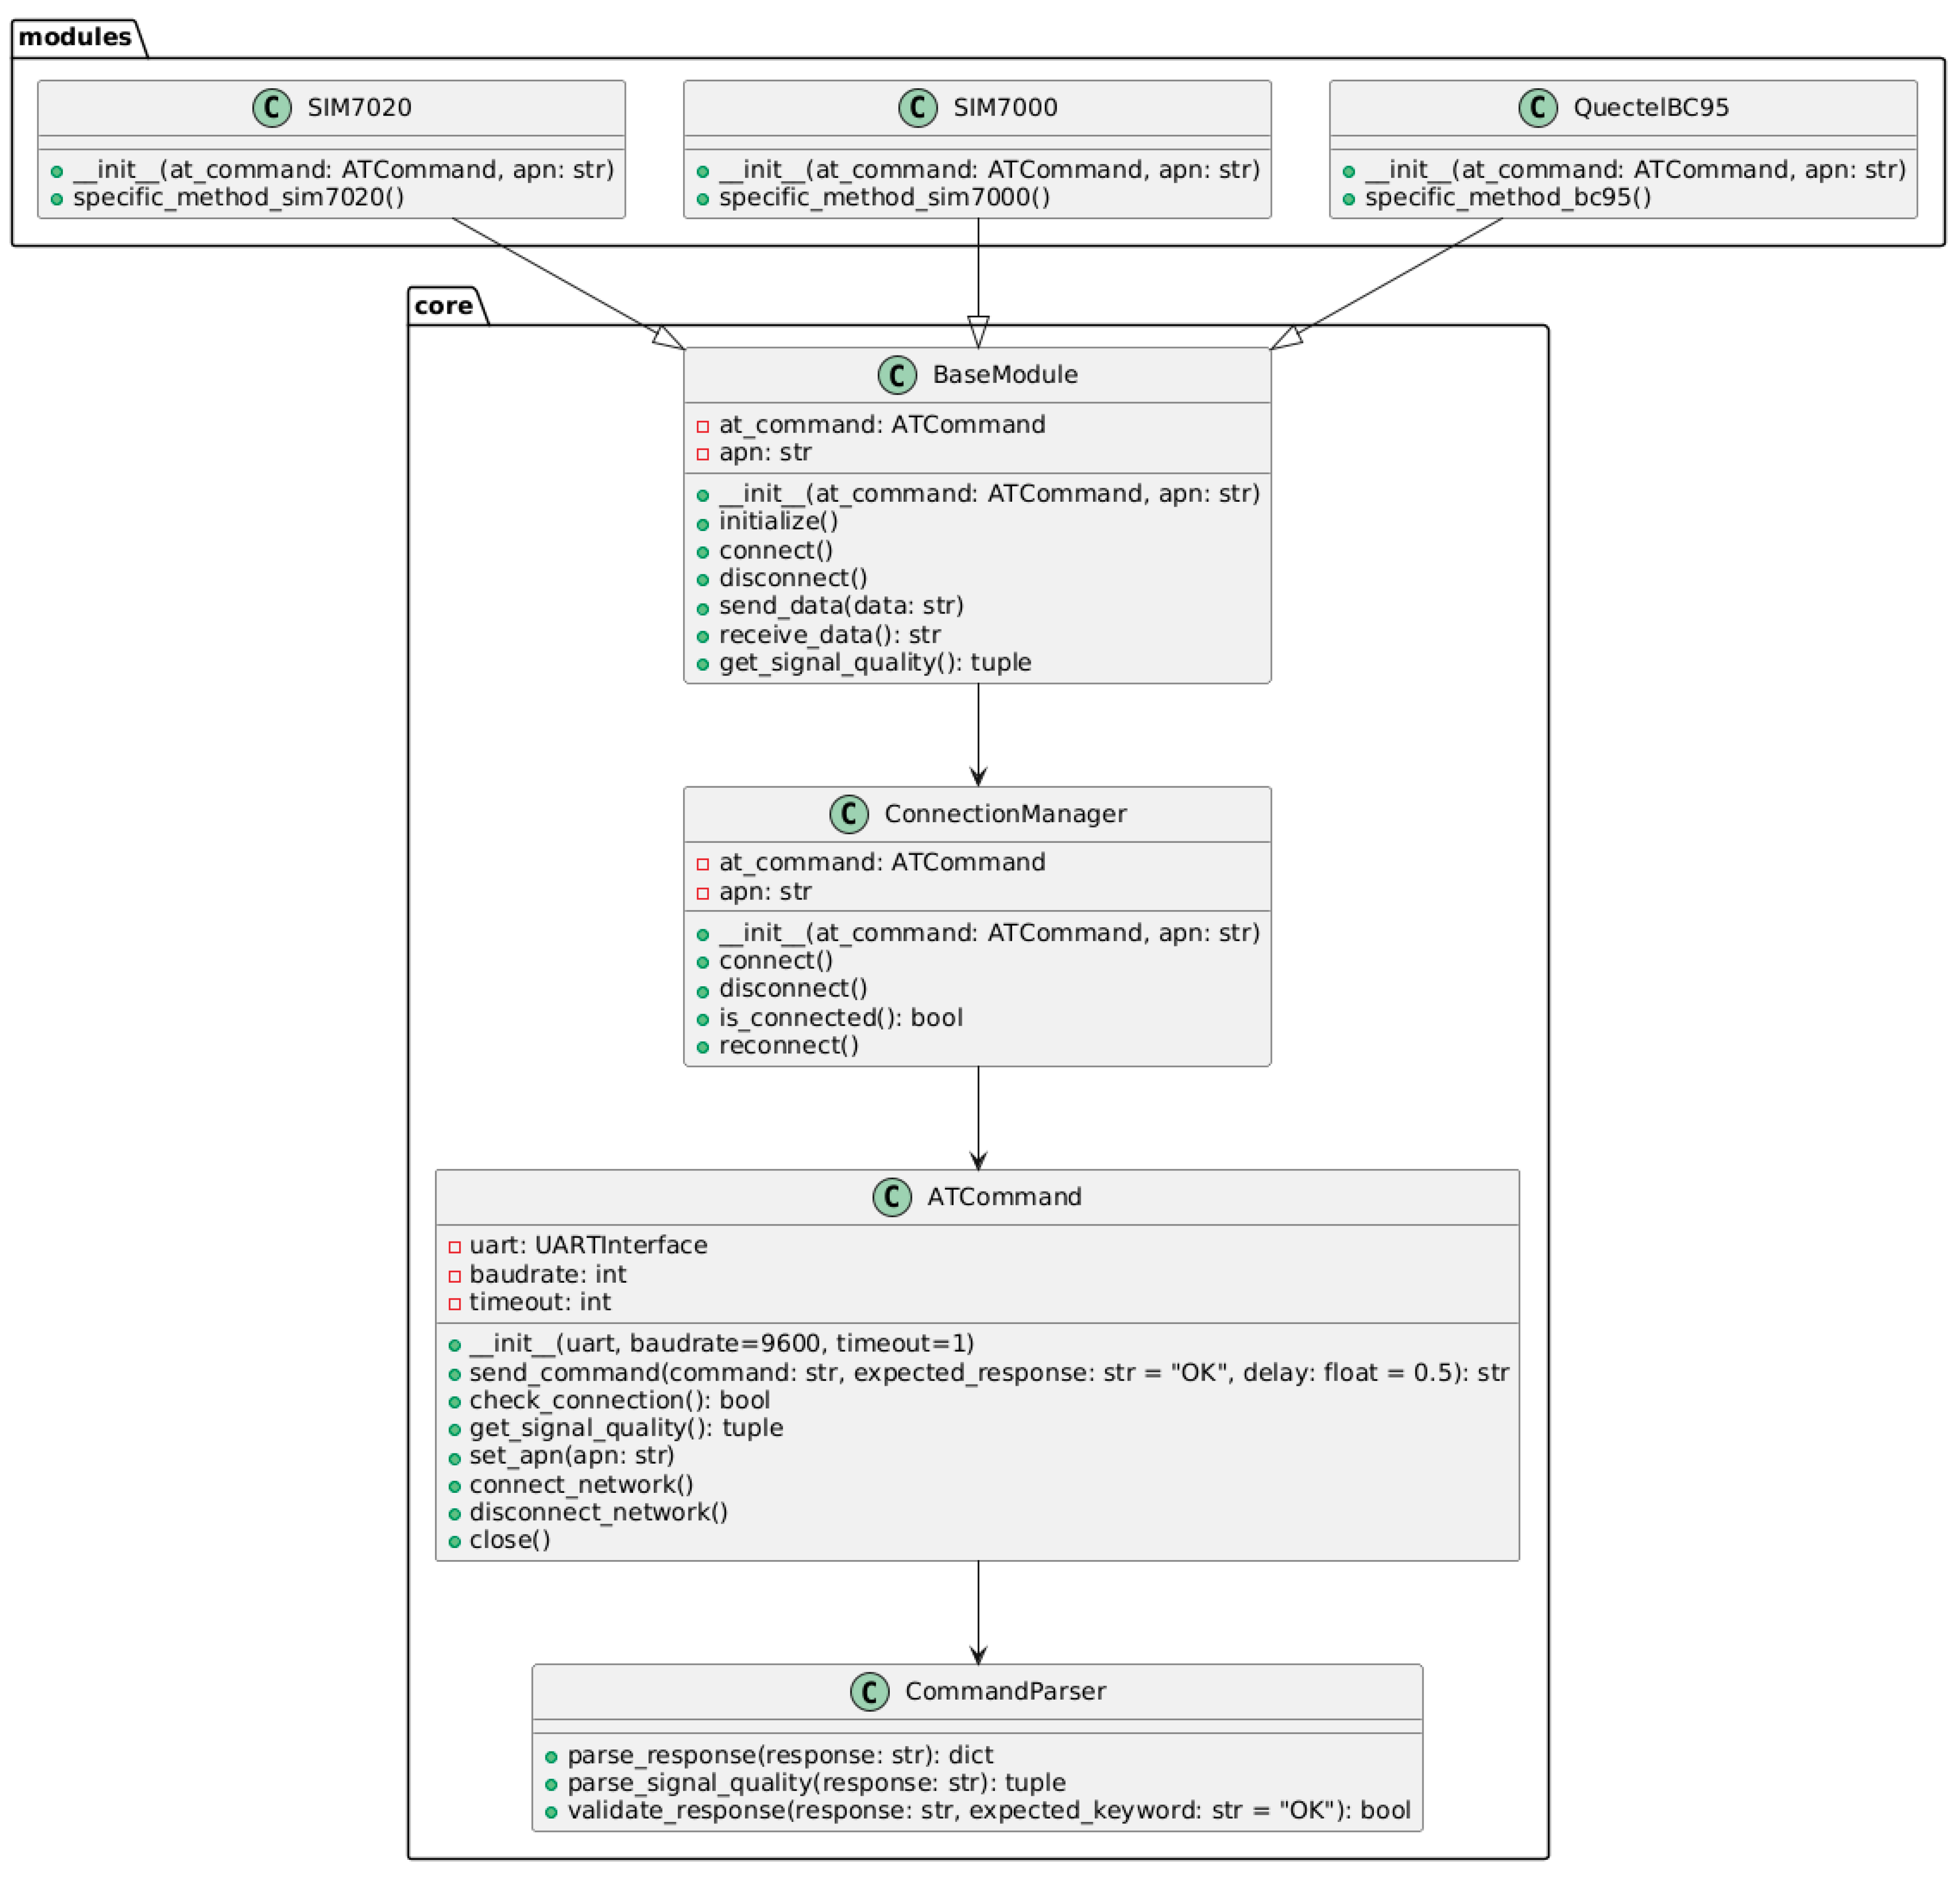Click the ConnectionManager class circle icon
The image size is (1960, 1879).
(849, 813)
